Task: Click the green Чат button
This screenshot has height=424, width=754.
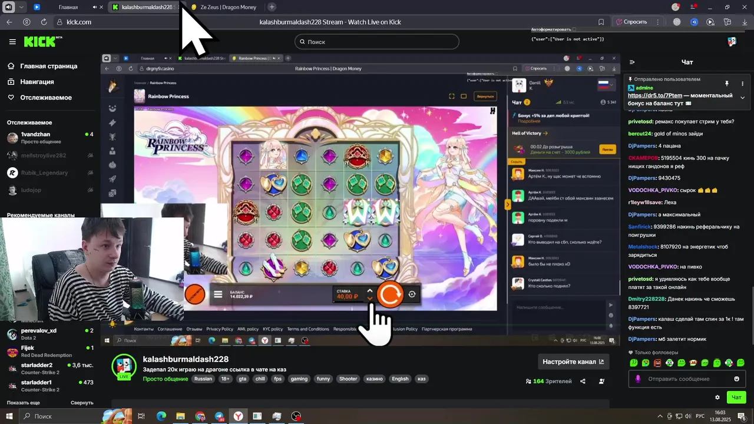Action: [736, 397]
